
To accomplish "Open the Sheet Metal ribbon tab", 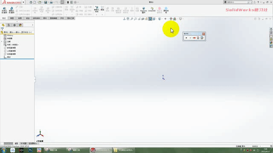I will [x=28, y=18].
